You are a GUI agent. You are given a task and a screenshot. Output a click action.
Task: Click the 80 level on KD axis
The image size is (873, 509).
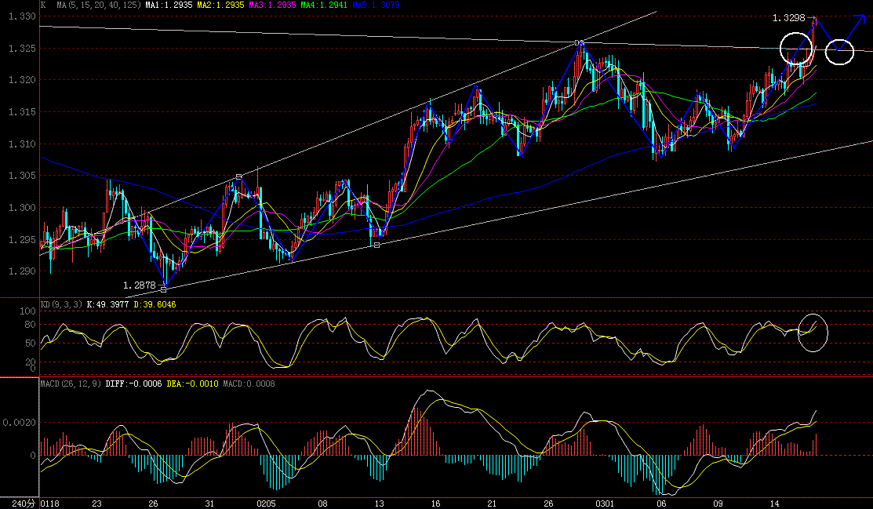(x=31, y=325)
